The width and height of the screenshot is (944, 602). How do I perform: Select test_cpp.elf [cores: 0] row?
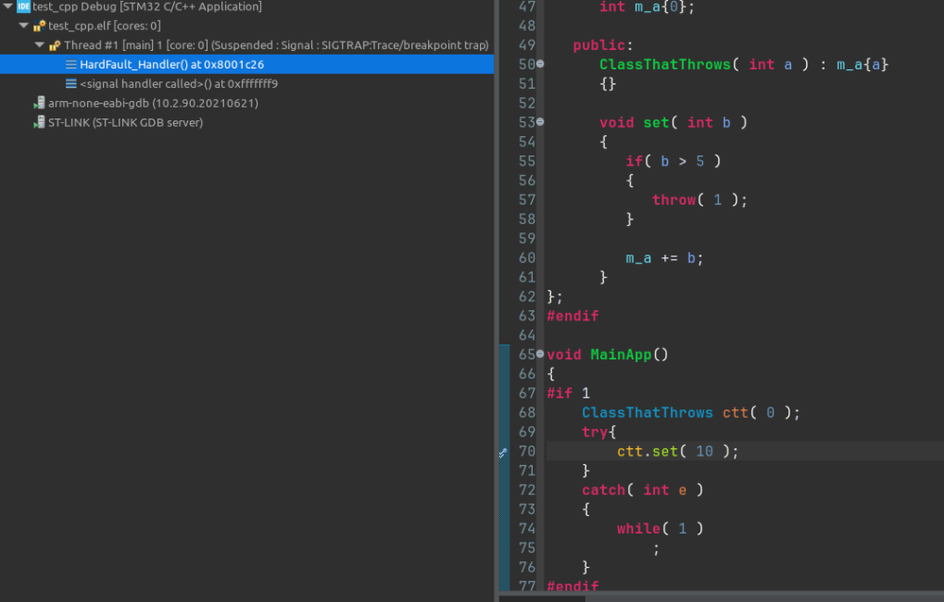point(104,26)
